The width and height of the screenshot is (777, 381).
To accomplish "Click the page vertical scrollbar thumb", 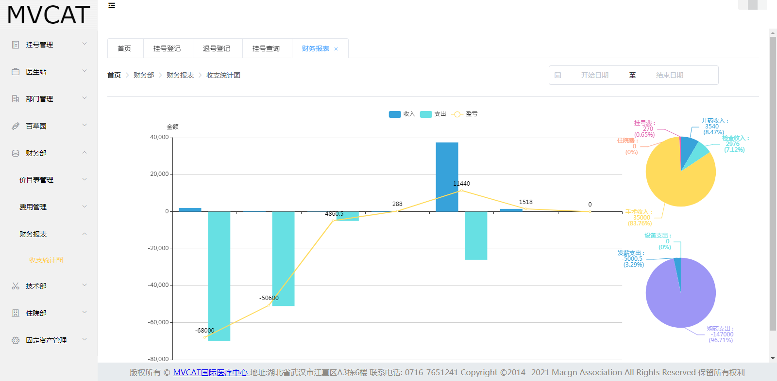I will [773, 183].
